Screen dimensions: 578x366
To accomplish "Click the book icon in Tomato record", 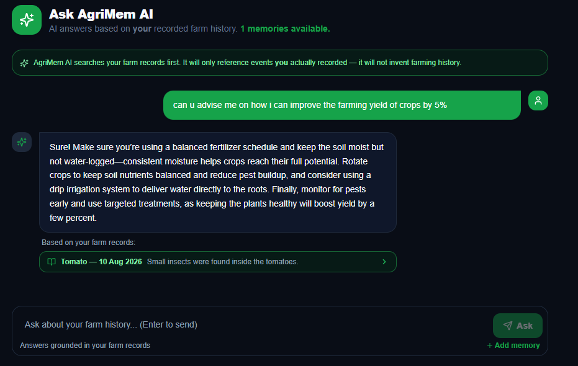I will coord(52,262).
